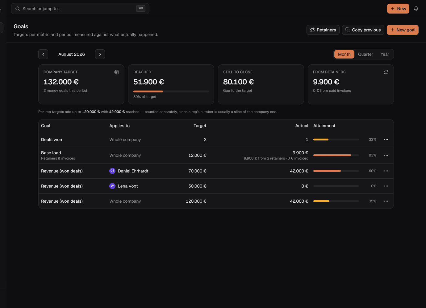Click Lena Vogt attainment bar
This screenshot has width=426, height=308.
point(336,186)
